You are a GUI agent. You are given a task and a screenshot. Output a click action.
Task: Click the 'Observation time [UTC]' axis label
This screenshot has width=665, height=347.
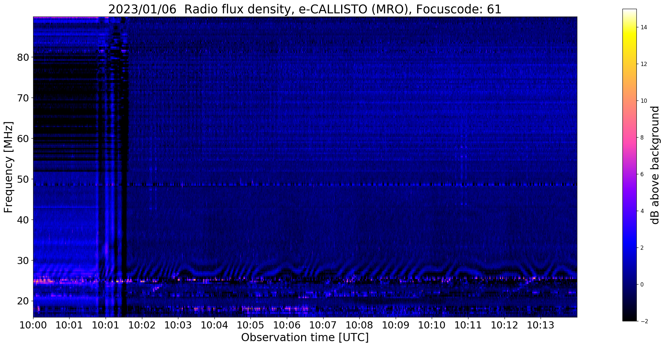[x=305, y=338]
